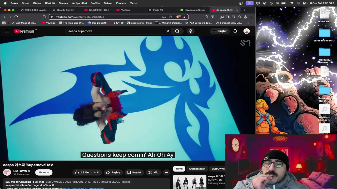337x189 pixels.
Task: Open the 'asdnfa.png - Paint' bookmark
Action: tap(139, 23)
